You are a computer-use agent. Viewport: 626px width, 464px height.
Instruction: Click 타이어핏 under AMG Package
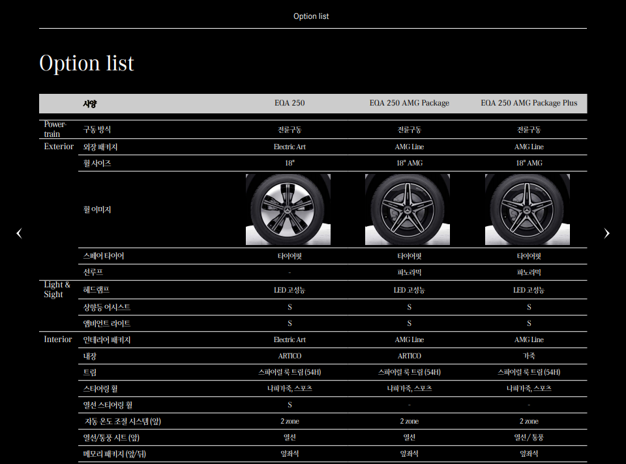click(x=410, y=256)
